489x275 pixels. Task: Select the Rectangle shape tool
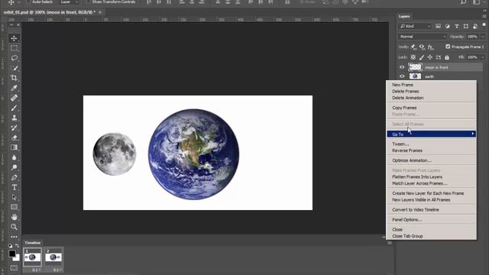(x=14, y=207)
